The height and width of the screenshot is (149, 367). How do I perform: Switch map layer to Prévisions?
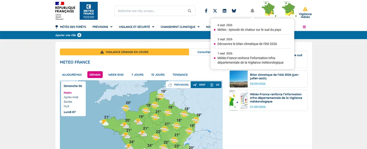pos(178,85)
